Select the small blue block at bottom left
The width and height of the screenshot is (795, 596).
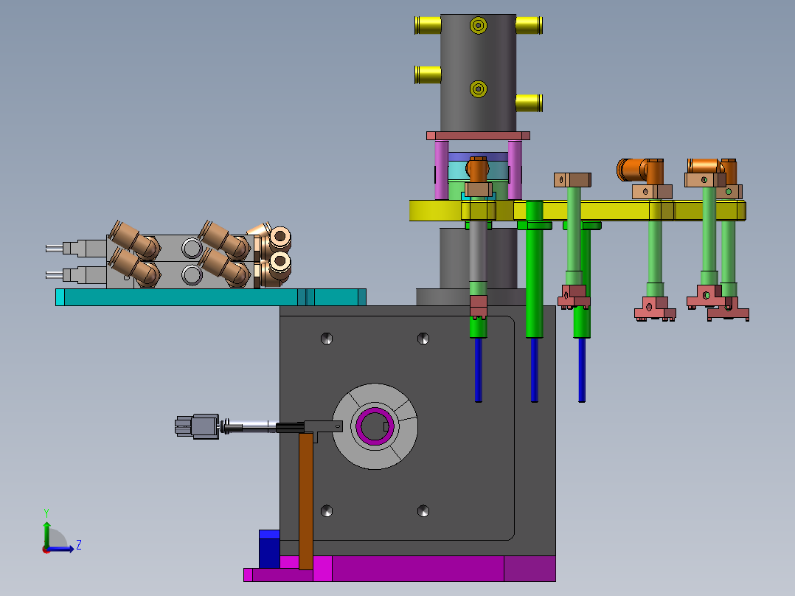coord(269,549)
